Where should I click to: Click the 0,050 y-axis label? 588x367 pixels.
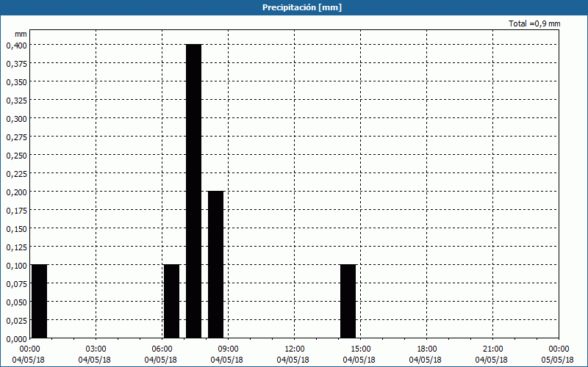tap(16, 302)
